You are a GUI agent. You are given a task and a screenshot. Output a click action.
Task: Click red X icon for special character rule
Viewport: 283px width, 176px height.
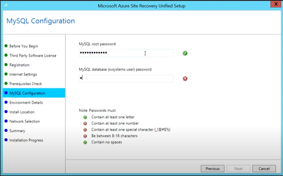(85, 130)
